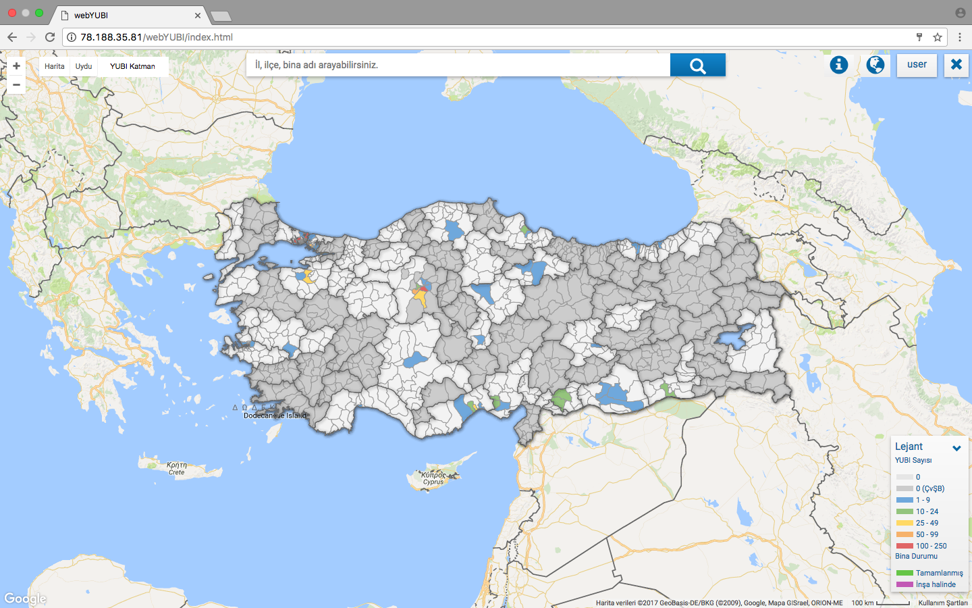Reload the page in browser
The height and width of the screenshot is (608, 972).
pos(50,37)
